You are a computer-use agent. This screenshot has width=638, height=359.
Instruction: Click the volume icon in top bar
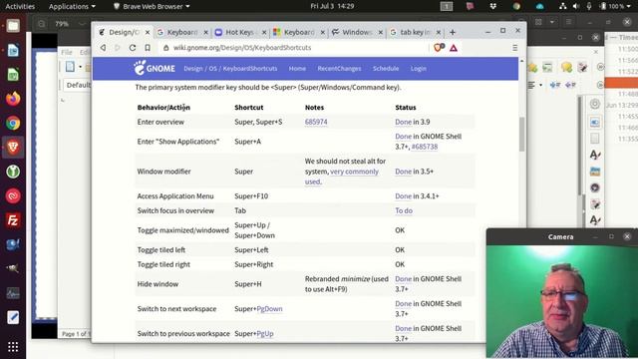coord(576,6)
